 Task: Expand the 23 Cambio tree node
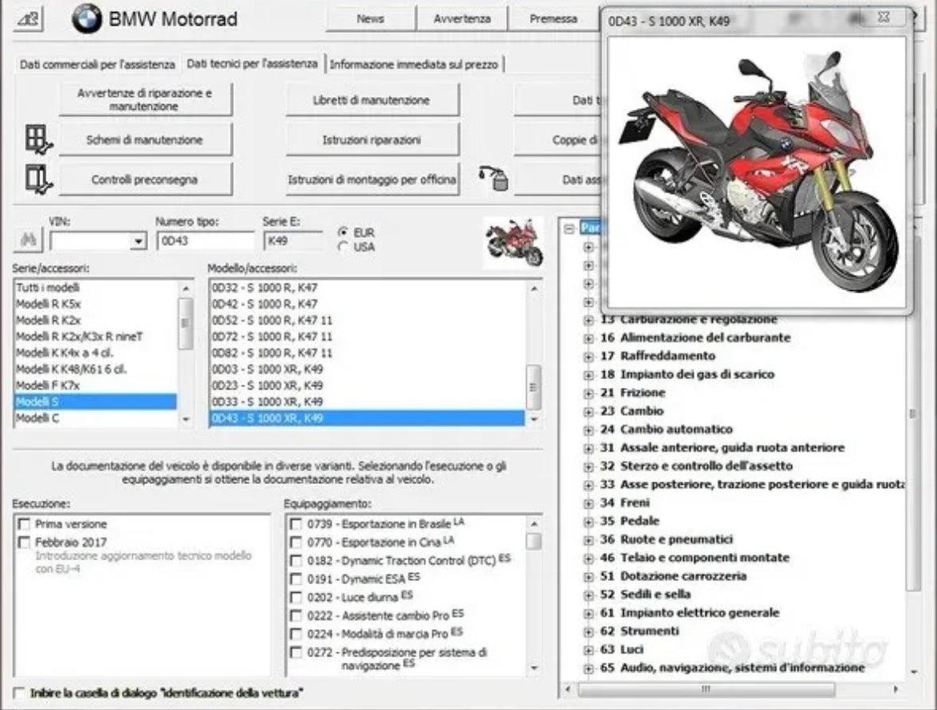pyautogui.click(x=587, y=410)
